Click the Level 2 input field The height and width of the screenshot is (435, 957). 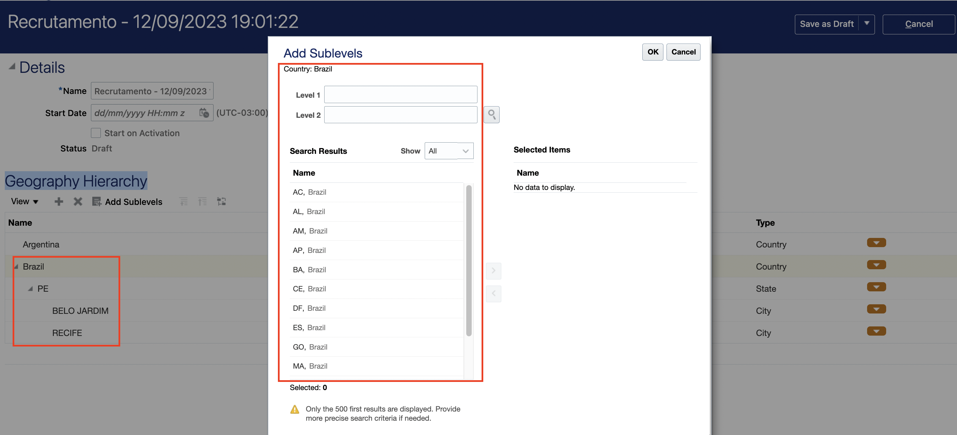401,115
